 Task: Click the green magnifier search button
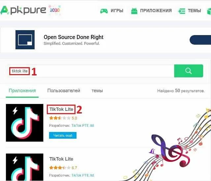click(189, 71)
